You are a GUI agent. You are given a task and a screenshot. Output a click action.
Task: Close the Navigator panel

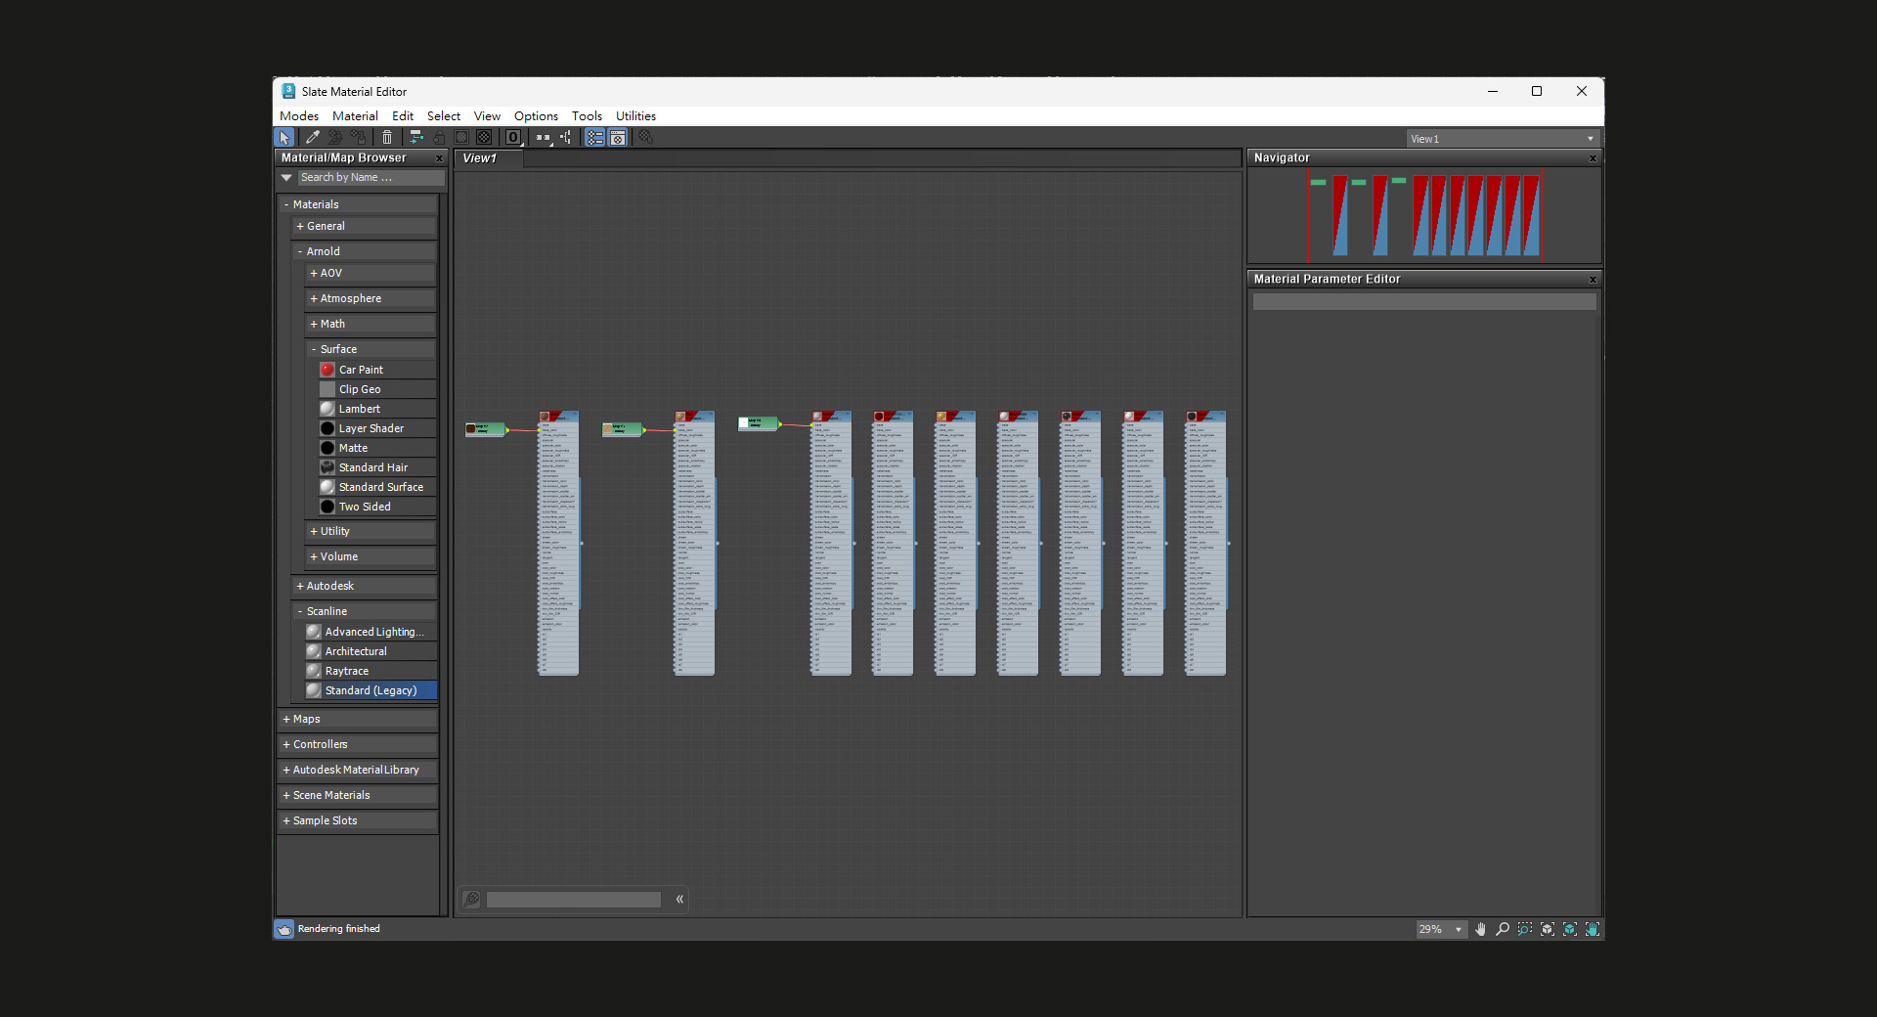[x=1593, y=158]
